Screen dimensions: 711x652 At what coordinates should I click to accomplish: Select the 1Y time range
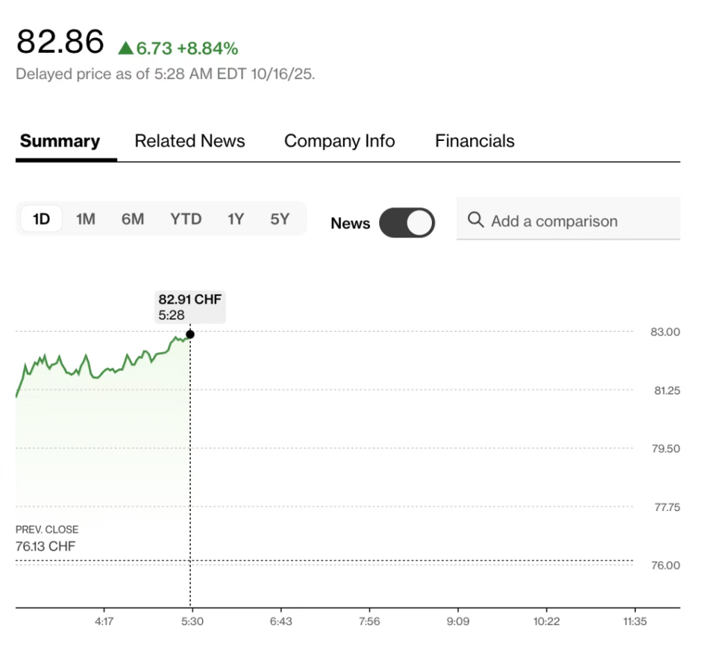[x=235, y=219]
